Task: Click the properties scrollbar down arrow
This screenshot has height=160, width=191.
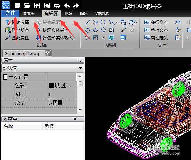Action: [80, 110]
